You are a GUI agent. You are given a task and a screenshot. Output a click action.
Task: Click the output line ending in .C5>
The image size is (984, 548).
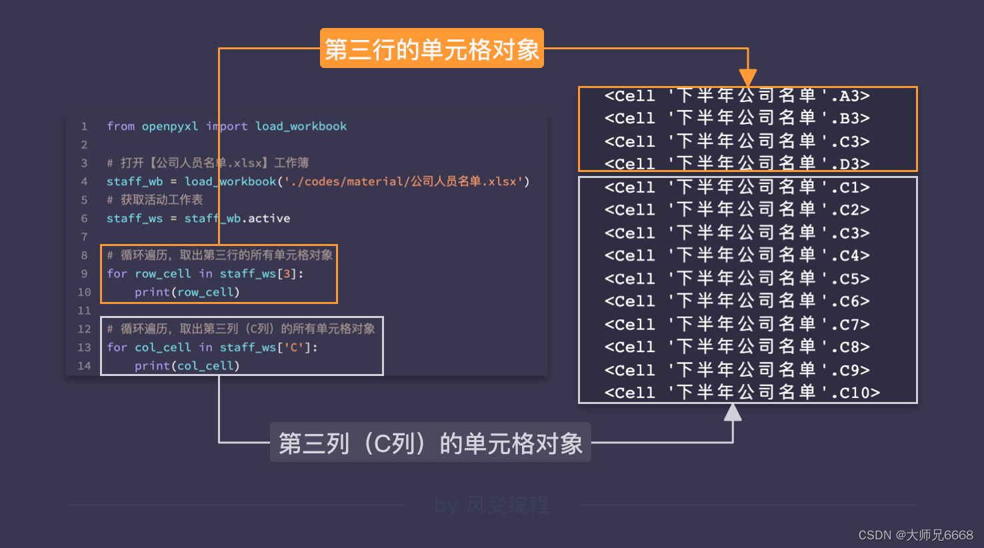point(737,279)
